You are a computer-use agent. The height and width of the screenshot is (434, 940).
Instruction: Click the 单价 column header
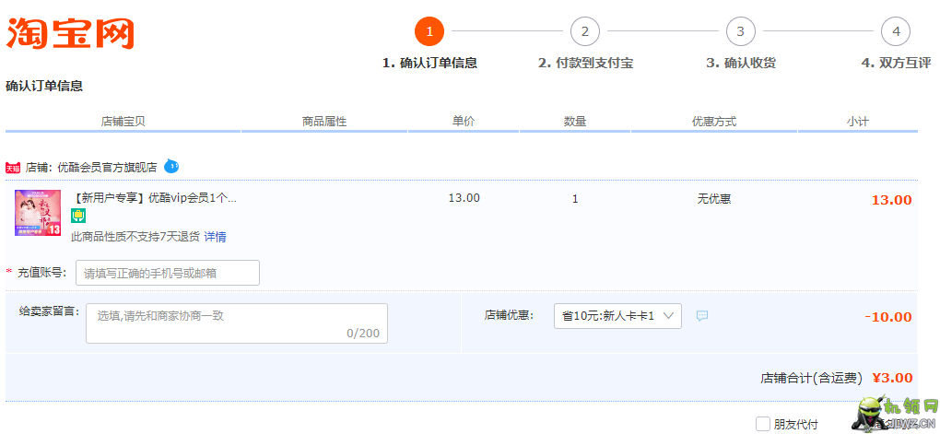[464, 121]
